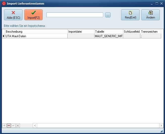
Task: Select the MAUT_GENERIC_IMF table cell
Action: (108, 36)
